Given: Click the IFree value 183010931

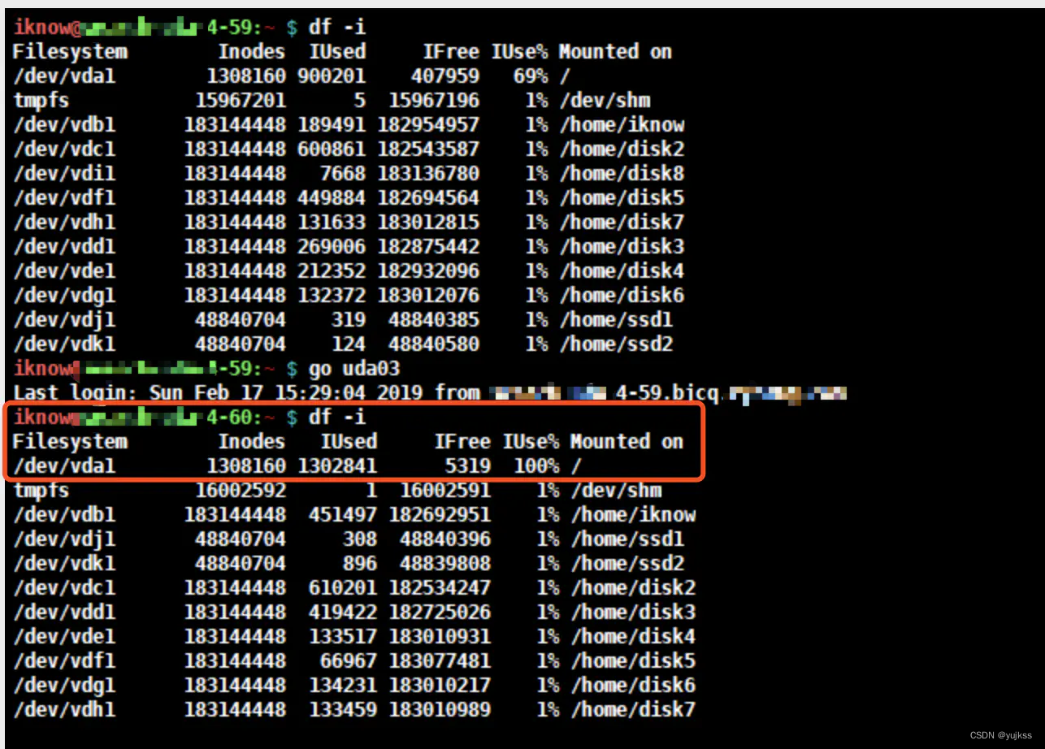Looking at the screenshot, I should click(440, 637).
